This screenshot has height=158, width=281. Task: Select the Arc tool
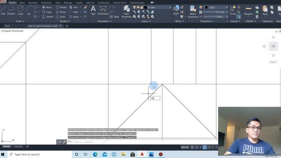[29, 11]
